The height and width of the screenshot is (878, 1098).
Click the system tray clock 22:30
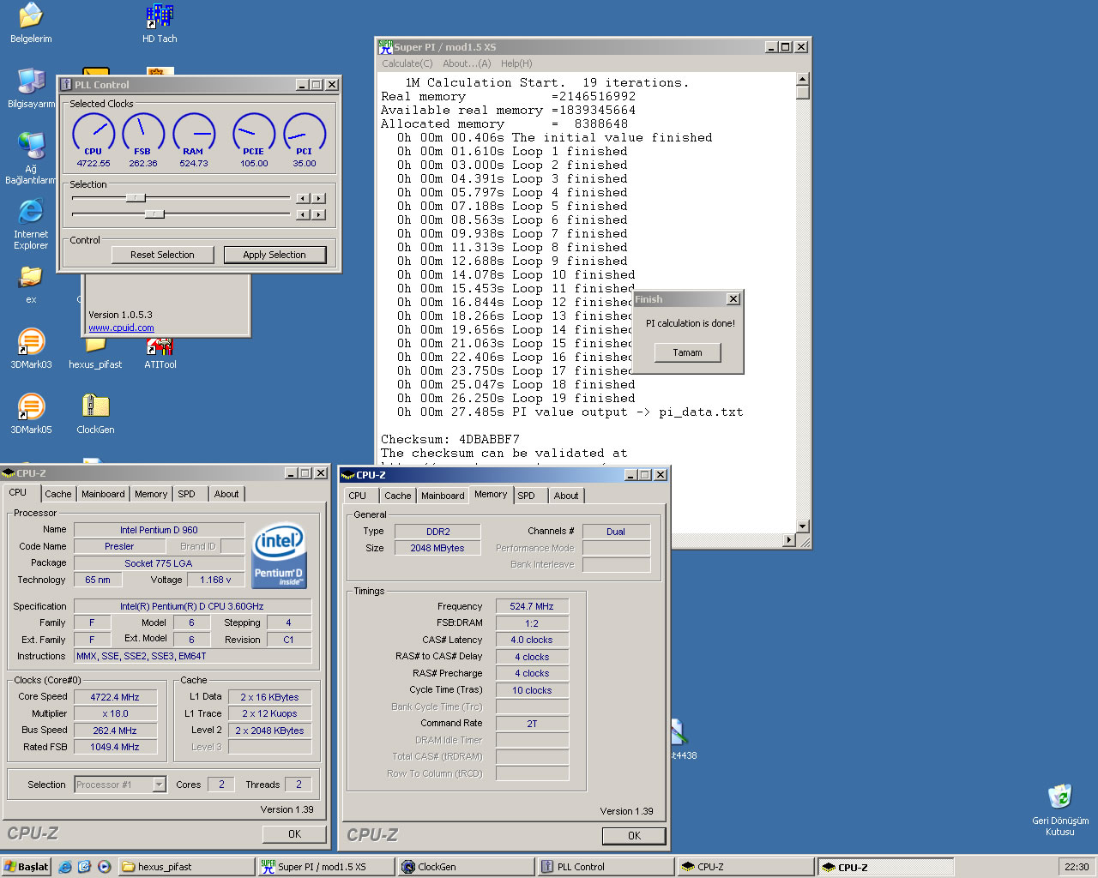pyautogui.click(x=1077, y=867)
